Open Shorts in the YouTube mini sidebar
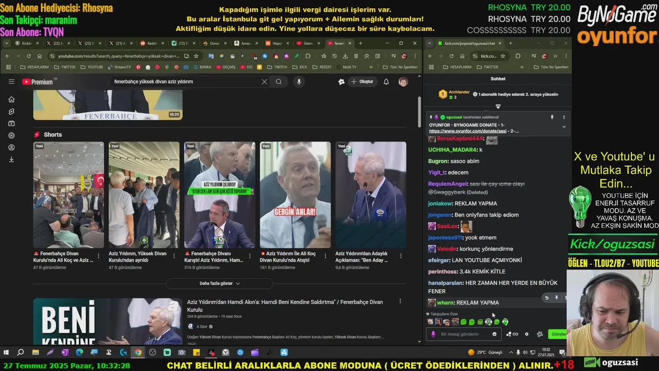 click(x=11, y=111)
